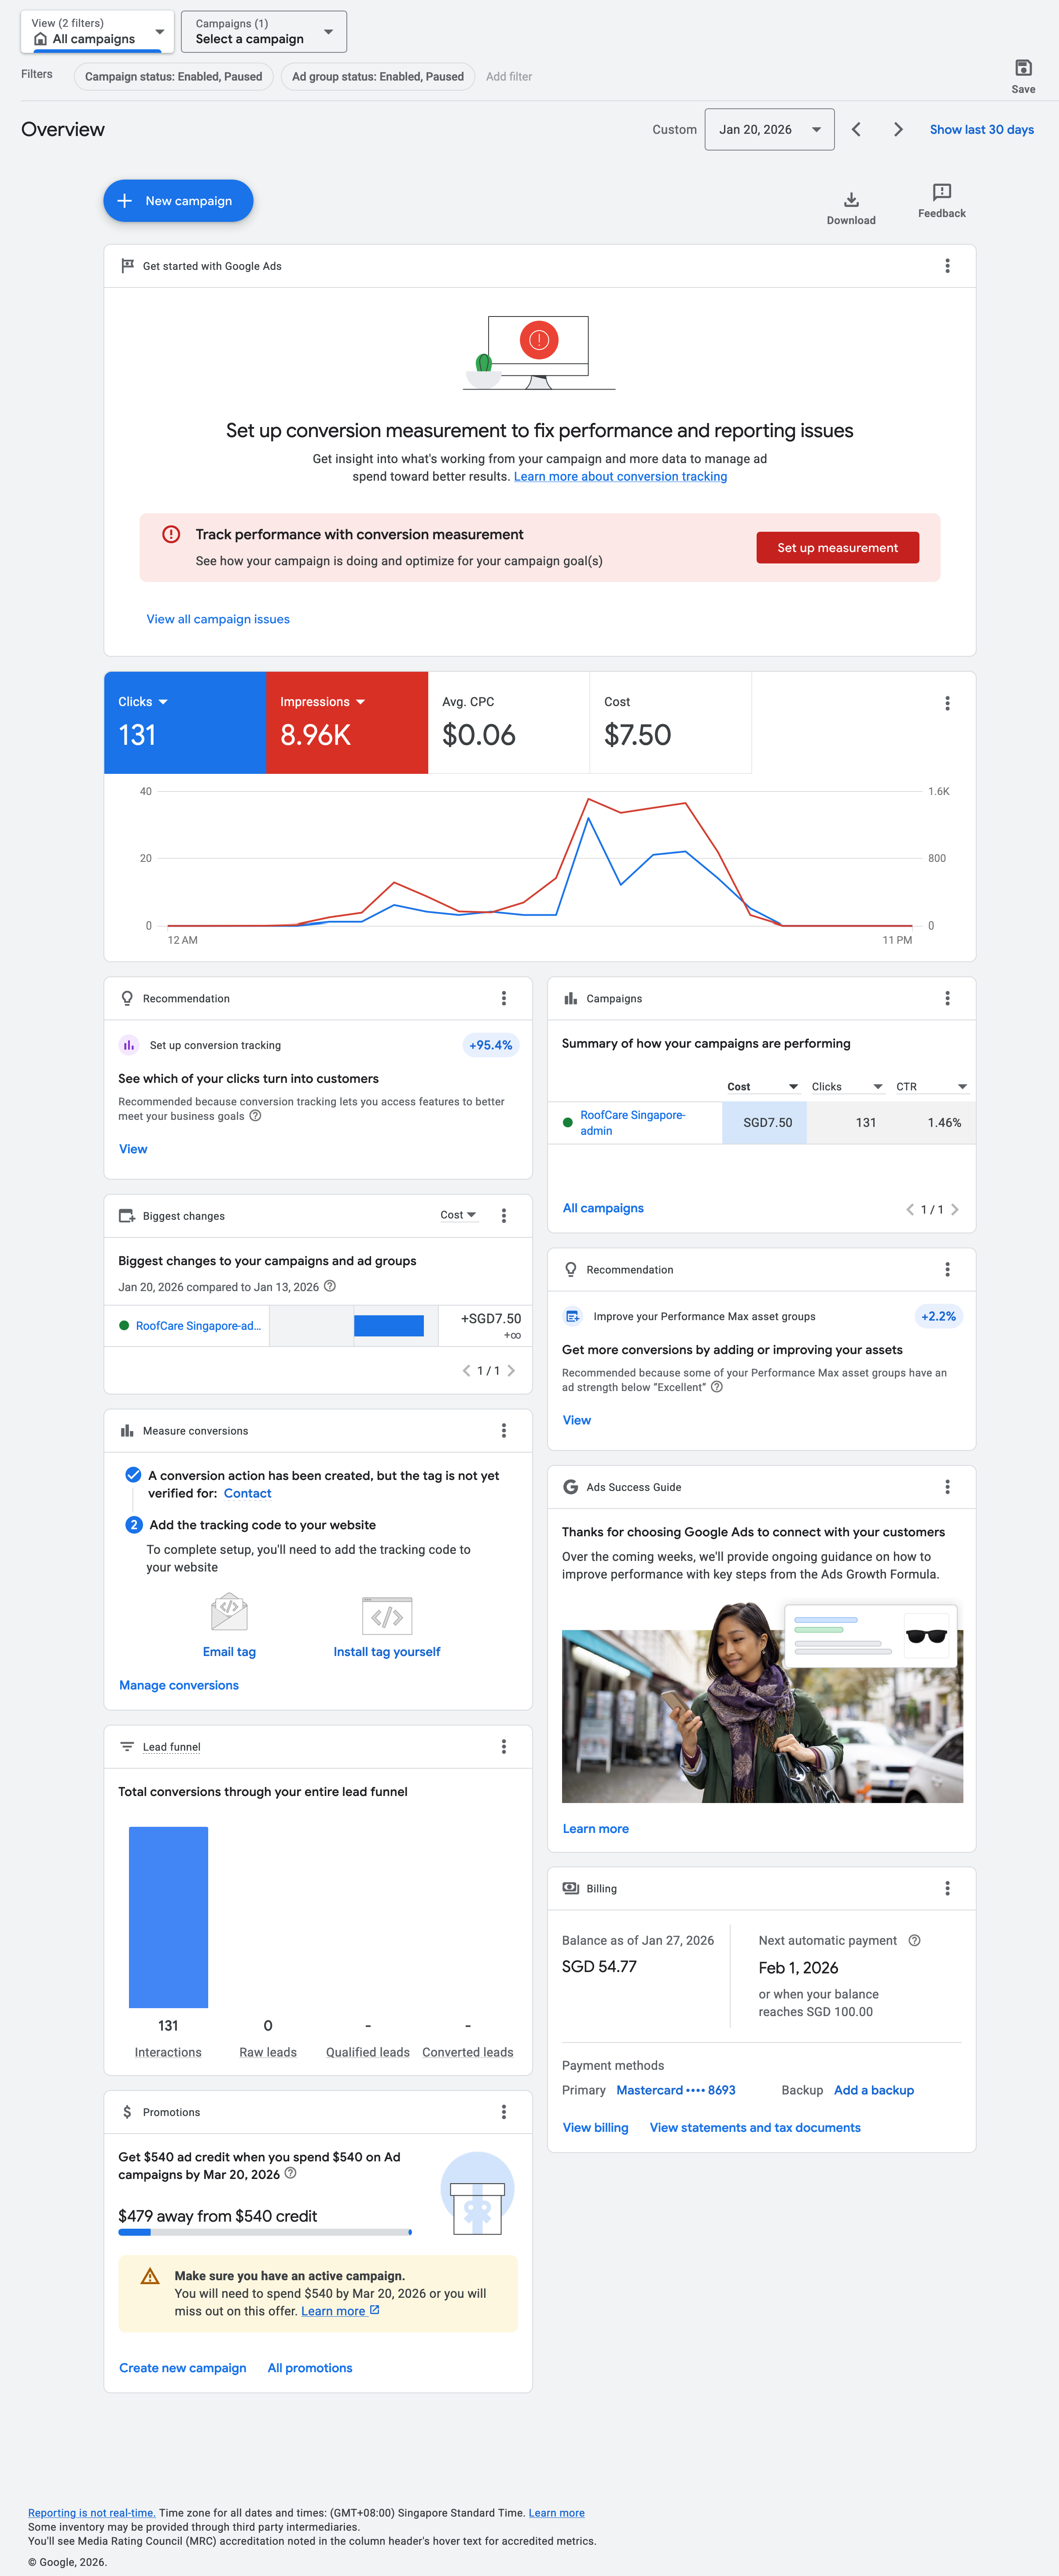Click Contact conversion action link

(247, 1494)
